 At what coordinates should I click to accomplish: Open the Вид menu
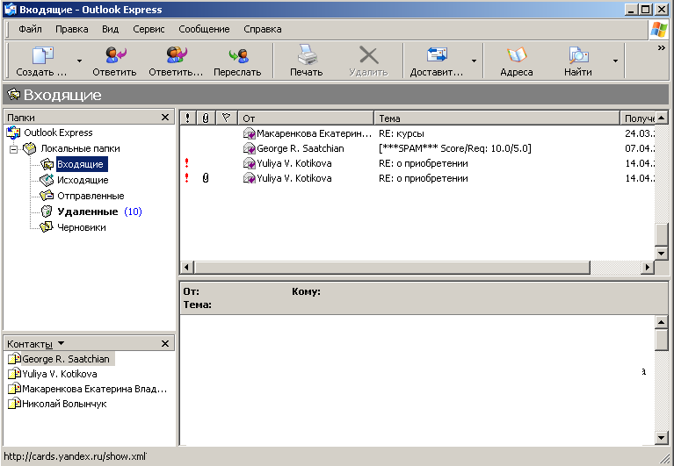110,29
